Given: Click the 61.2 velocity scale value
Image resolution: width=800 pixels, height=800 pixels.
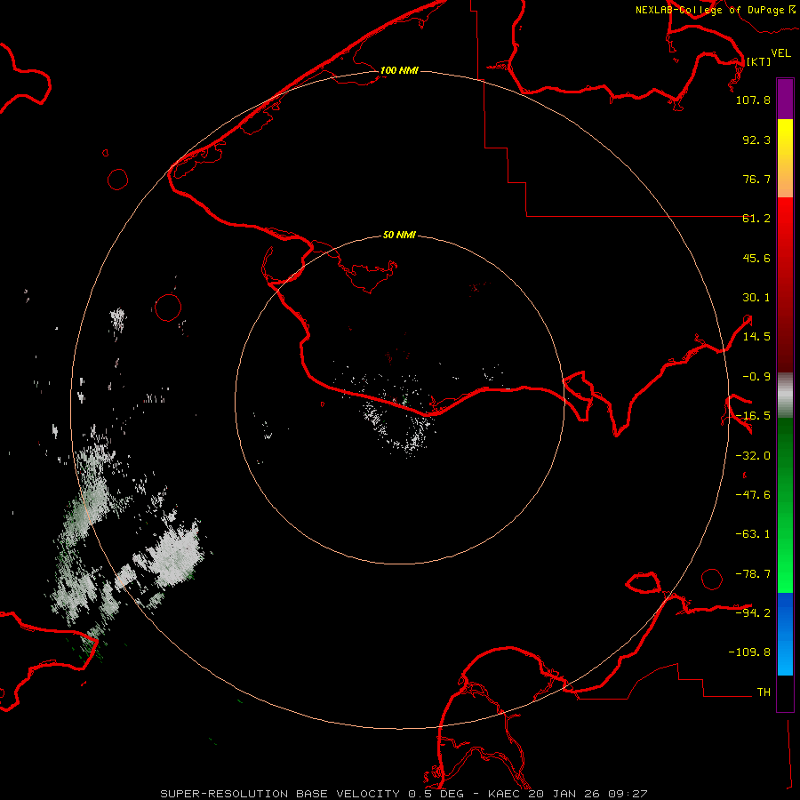Looking at the screenshot, I should [756, 219].
